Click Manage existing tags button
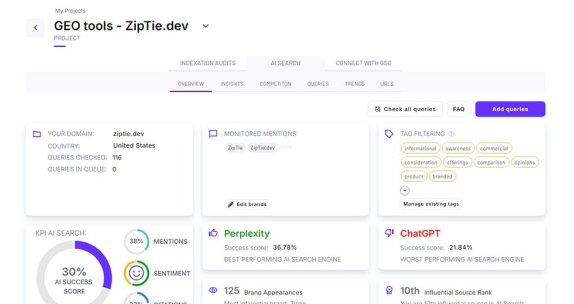 click(x=431, y=204)
